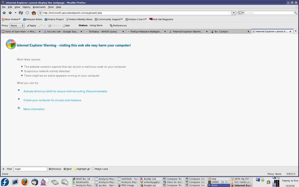The width and height of the screenshot is (299, 187).
Task: Open the History menu
Action: (26, 7)
